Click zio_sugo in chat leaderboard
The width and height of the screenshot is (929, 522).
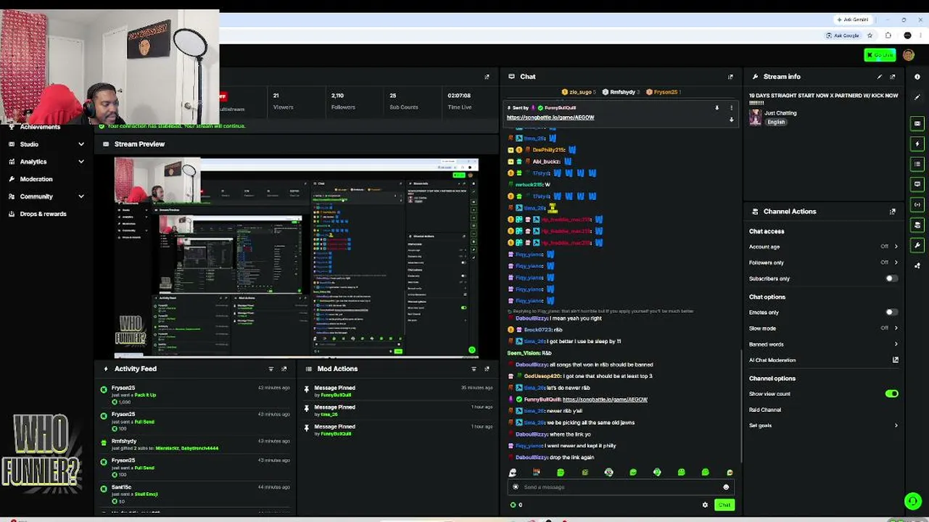pos(580,92)
